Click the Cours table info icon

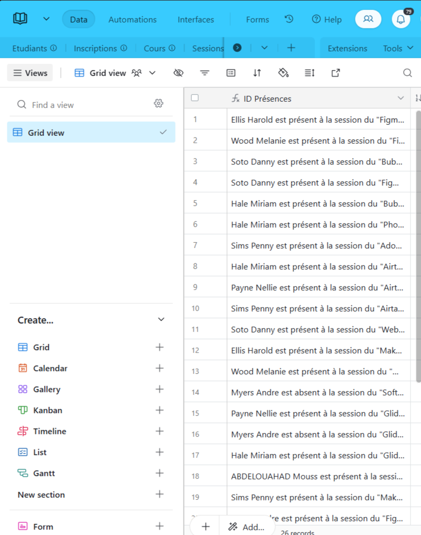(172, 48)
